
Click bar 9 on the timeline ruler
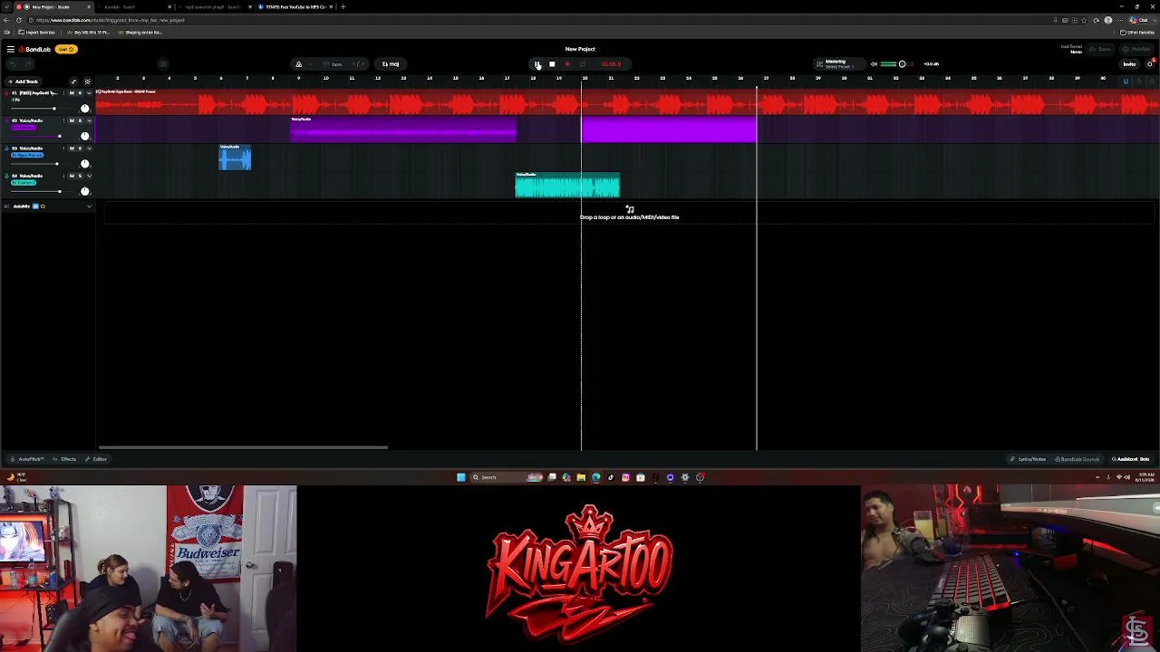(x=299, y=79)
